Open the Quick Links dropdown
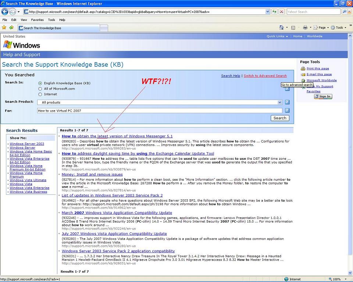353x282 pixels. [277, 36]
